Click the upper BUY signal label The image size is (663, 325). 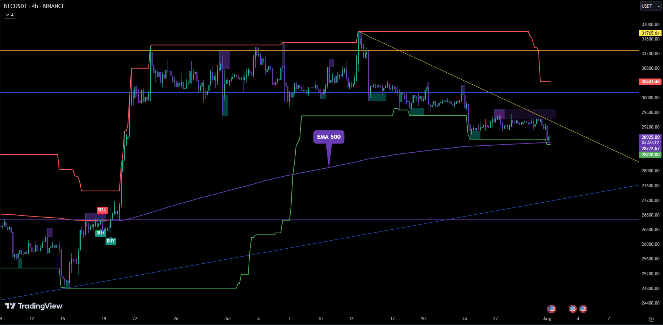(100, 233)
